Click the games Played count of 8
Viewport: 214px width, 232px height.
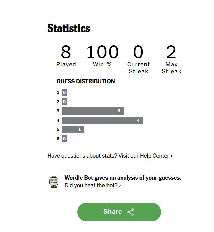[66, 52]
